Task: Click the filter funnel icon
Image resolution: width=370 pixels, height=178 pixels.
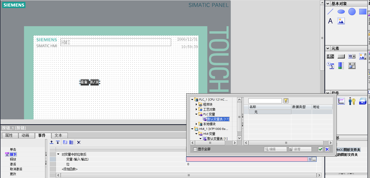Action: click(286, 101)
